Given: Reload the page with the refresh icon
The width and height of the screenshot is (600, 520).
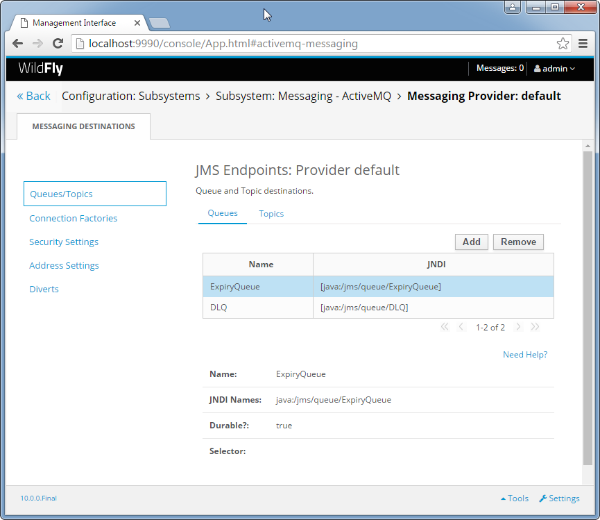Looking at the screenshot, I should point(58,44).
